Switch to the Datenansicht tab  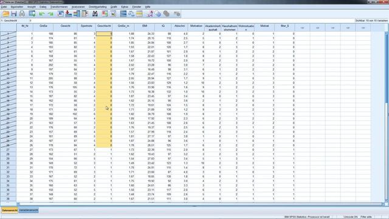(x=10, y=210)
